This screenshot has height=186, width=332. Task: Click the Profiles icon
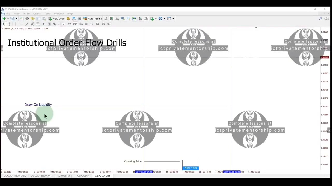(12, 19)
